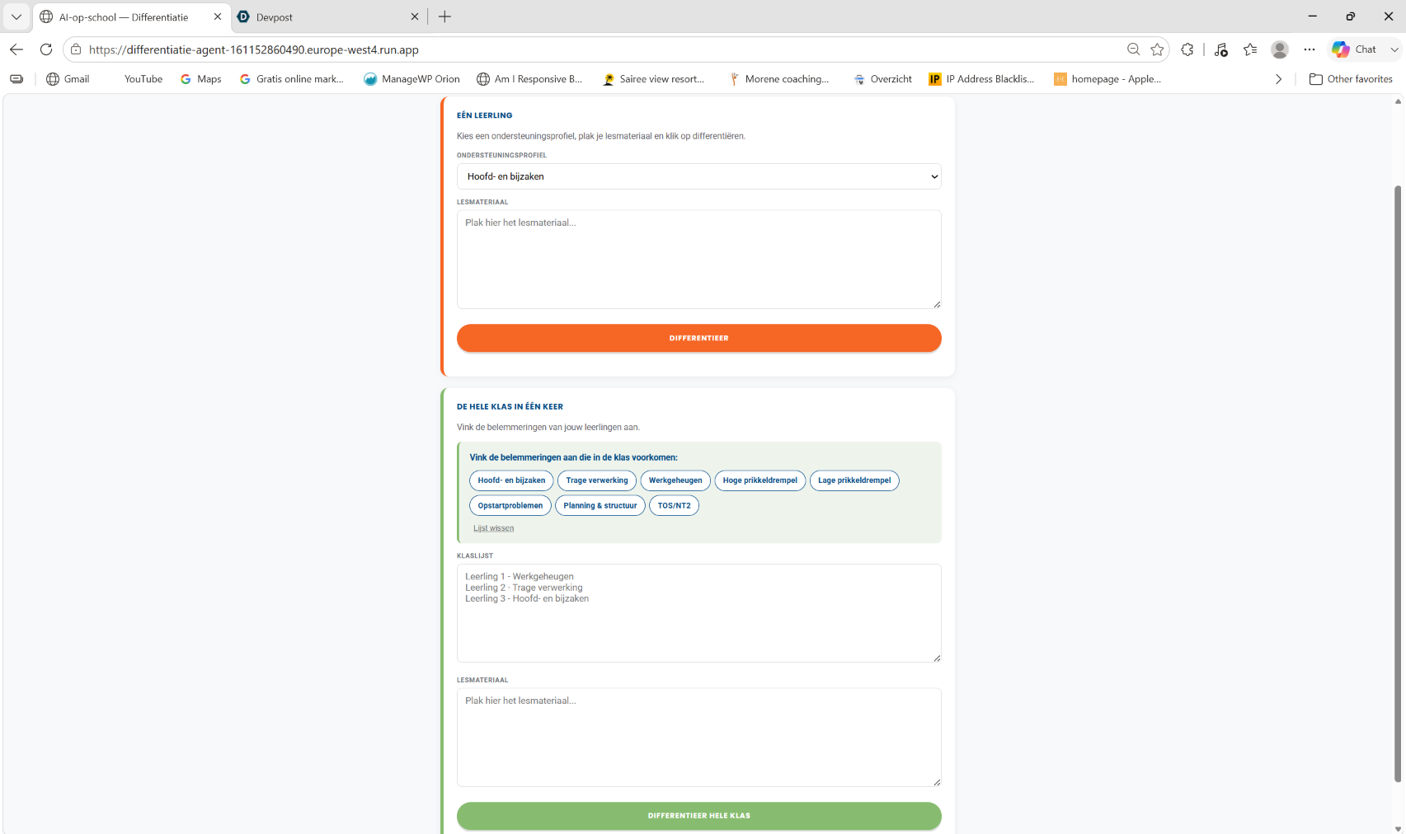Toggle TOS/NT2 chip
The image size is (1406, 834).
pyautogui.click(x=675, y=506)
